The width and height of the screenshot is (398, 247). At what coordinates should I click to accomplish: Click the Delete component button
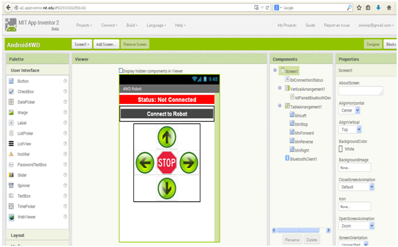(312, 240)
